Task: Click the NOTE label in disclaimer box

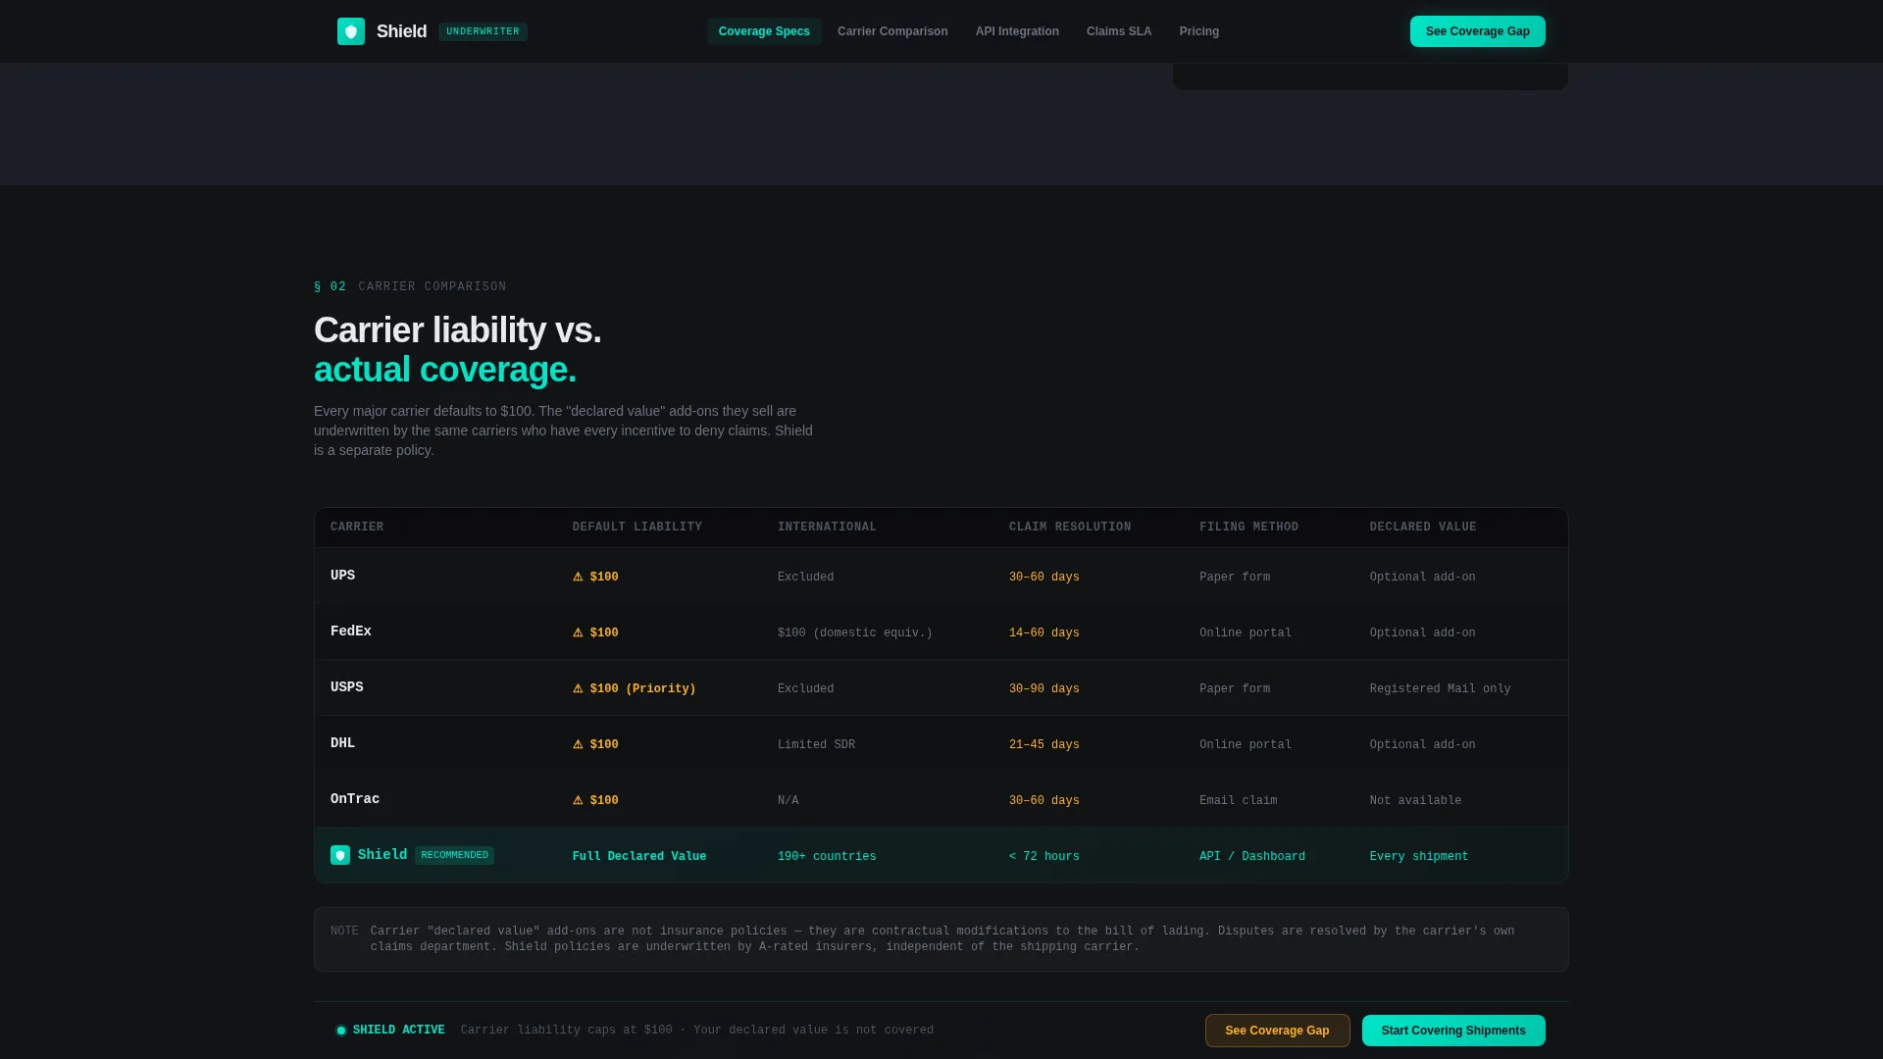Action: coord(344,932)
